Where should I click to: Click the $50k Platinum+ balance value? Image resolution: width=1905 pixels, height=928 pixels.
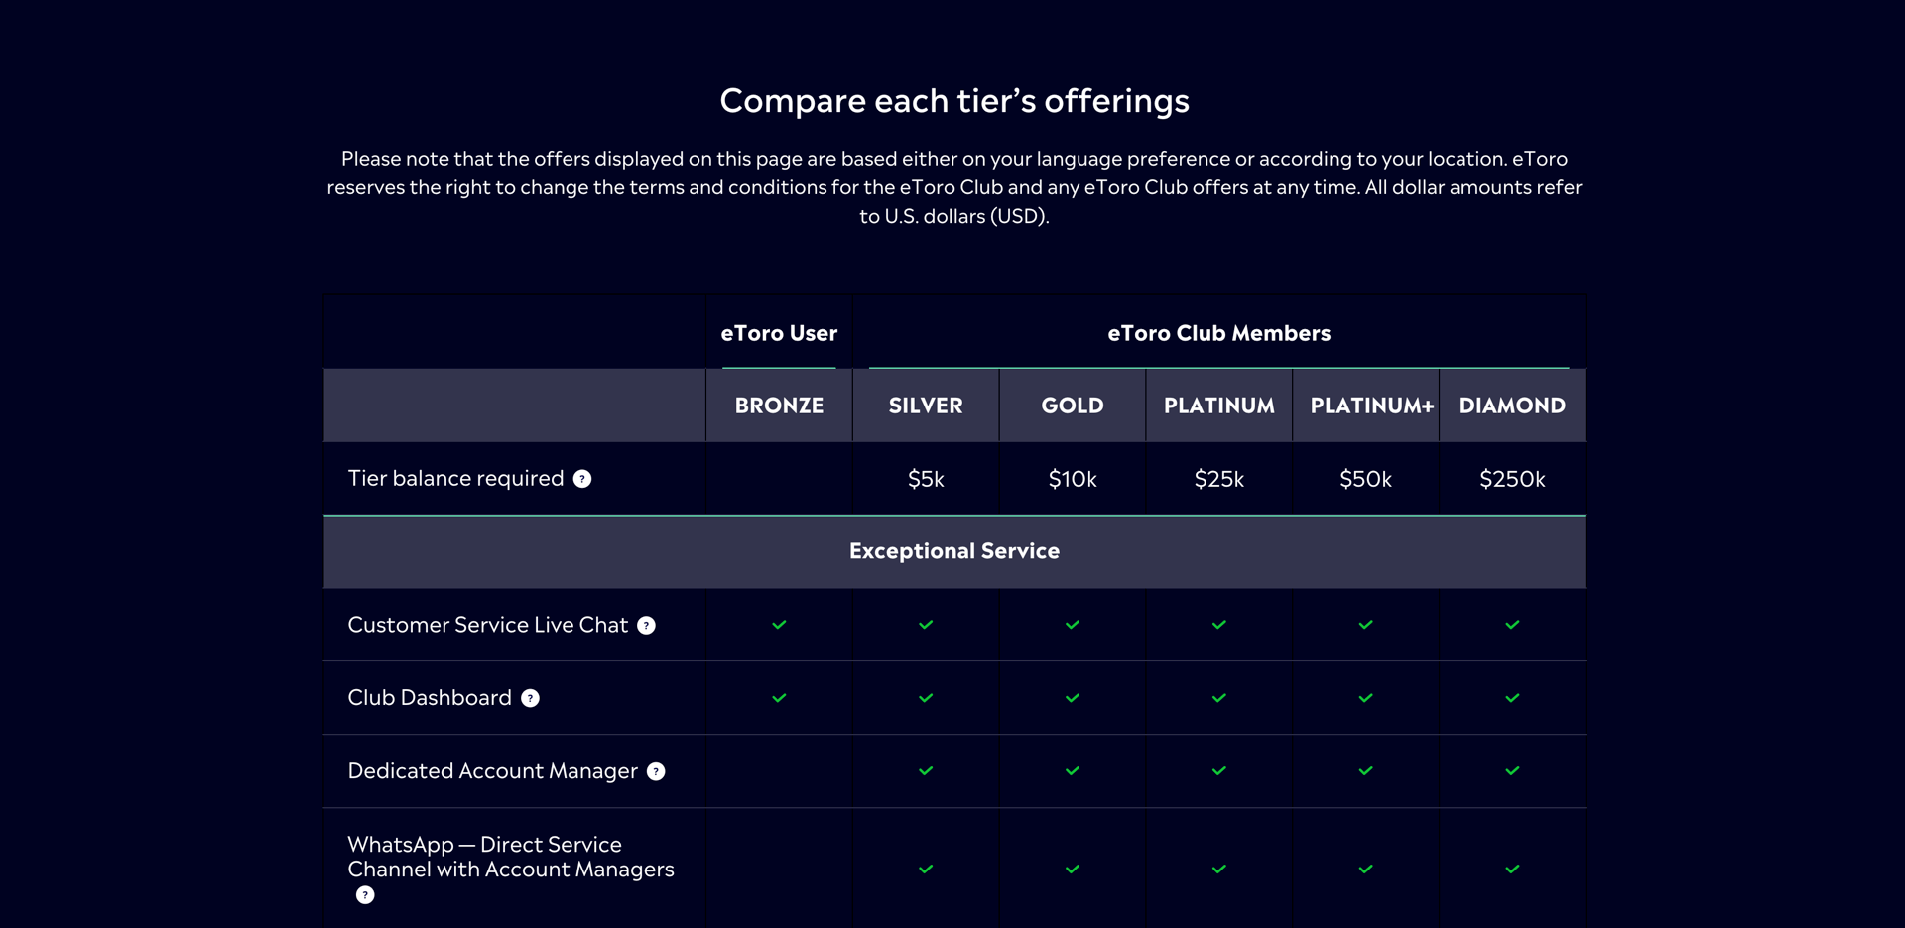(x=1366, y=480)
